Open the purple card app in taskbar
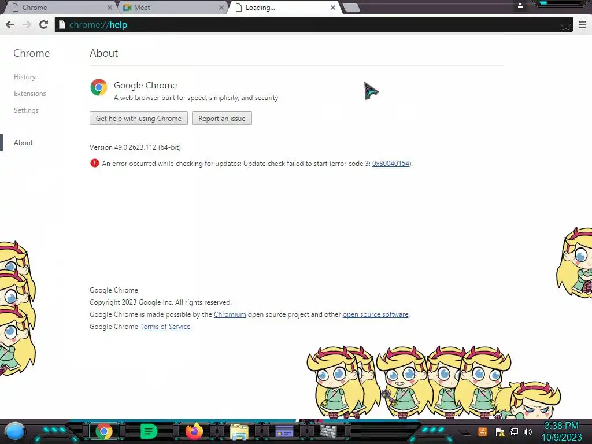Viewport: 592px width, 444px height. 284,431
